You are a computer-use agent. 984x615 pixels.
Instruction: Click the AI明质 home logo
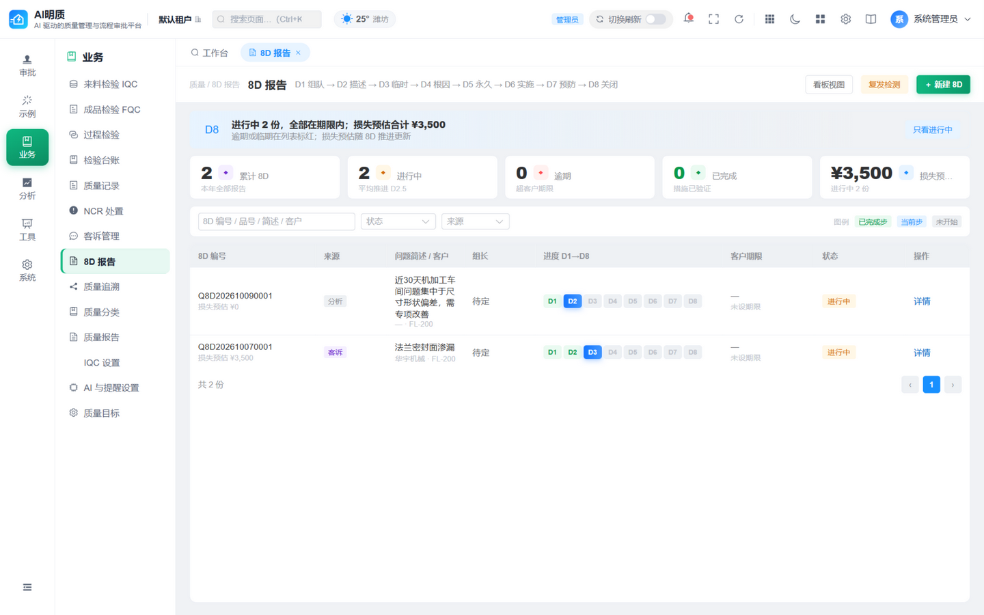coord(18,19)
